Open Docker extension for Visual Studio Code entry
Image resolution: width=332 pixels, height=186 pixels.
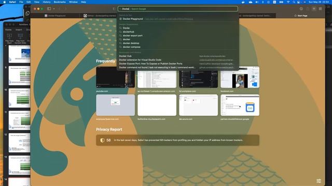tap(178, 60)
